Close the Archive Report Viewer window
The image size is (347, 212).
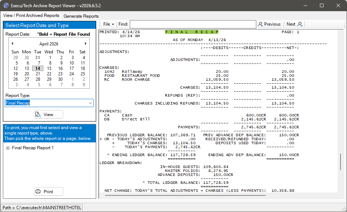coord(338,5)
